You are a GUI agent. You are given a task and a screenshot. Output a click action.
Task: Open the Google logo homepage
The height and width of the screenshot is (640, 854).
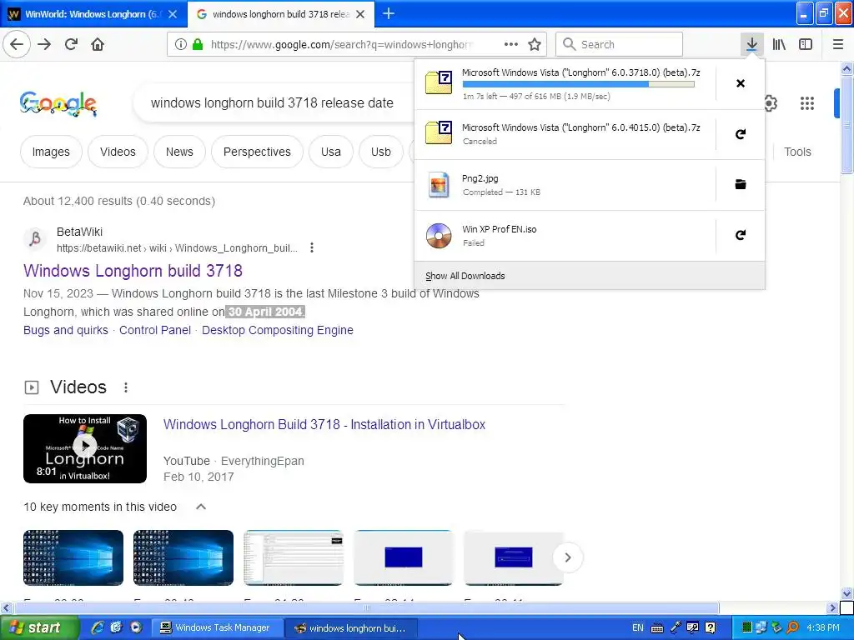pyautogui.click(x=58, y=103)
